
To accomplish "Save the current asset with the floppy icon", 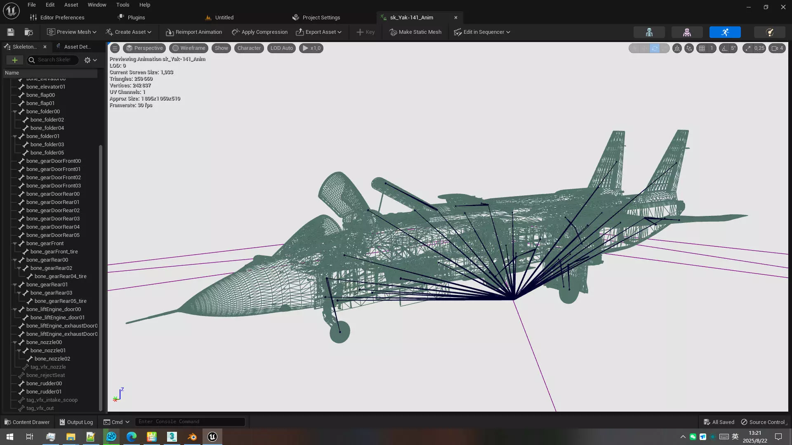I will click(x=11, y=32).
